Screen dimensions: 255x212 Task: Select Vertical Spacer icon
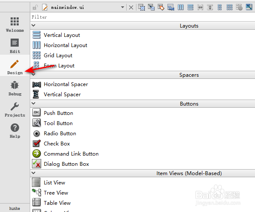pyautogui.click(x=36, y=94)
